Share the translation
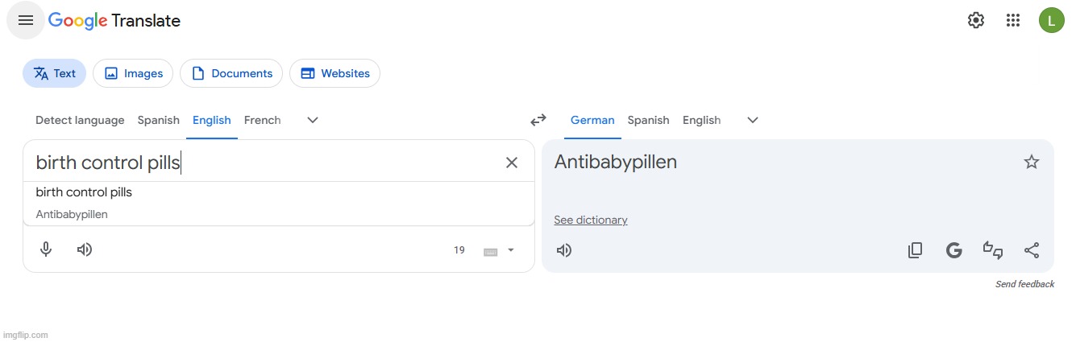This screenshot has width=1076, height=342. (1031, 250)
